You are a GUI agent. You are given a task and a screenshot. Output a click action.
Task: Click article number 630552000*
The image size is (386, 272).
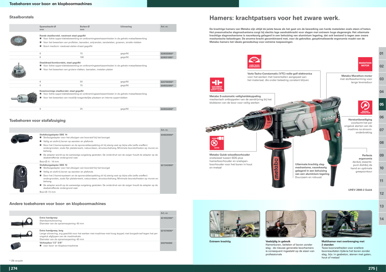(x=167, y=85)
